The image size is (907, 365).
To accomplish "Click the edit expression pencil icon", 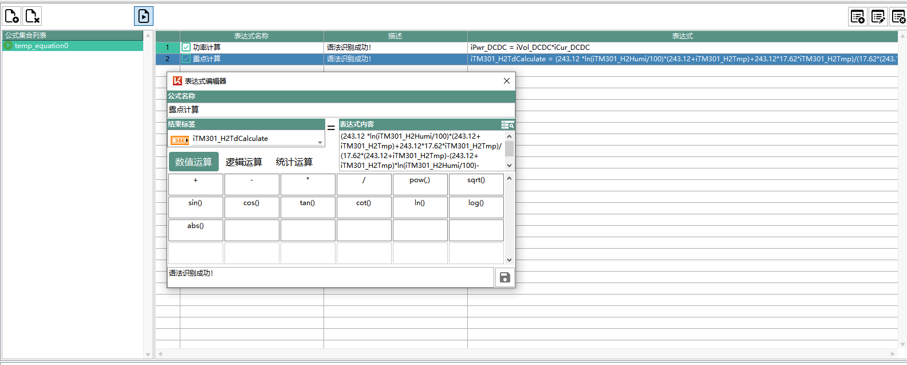I will tap(878, 17).
